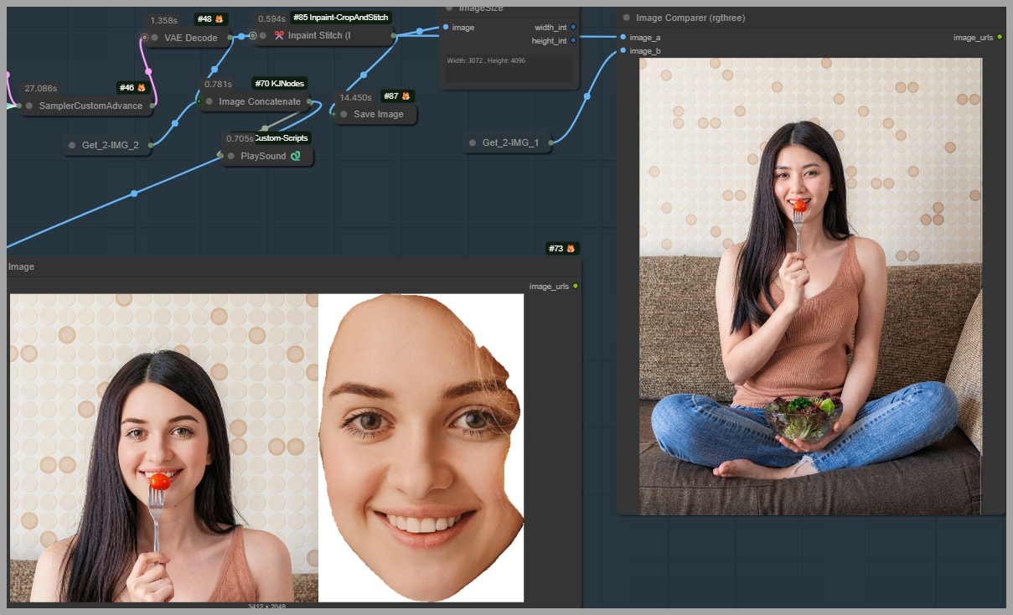Click the width_int output port
The image size is (1013, 615).
573,28
